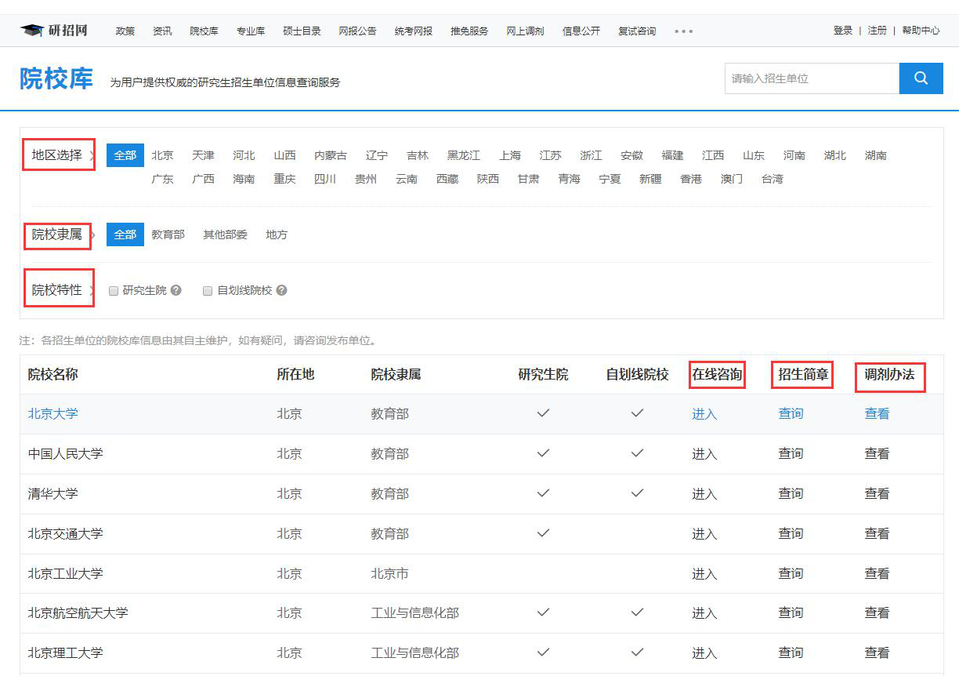The image size is (959, 676).
Task: Expand the 地区选择 section chevron
Action: click(93, 155)
